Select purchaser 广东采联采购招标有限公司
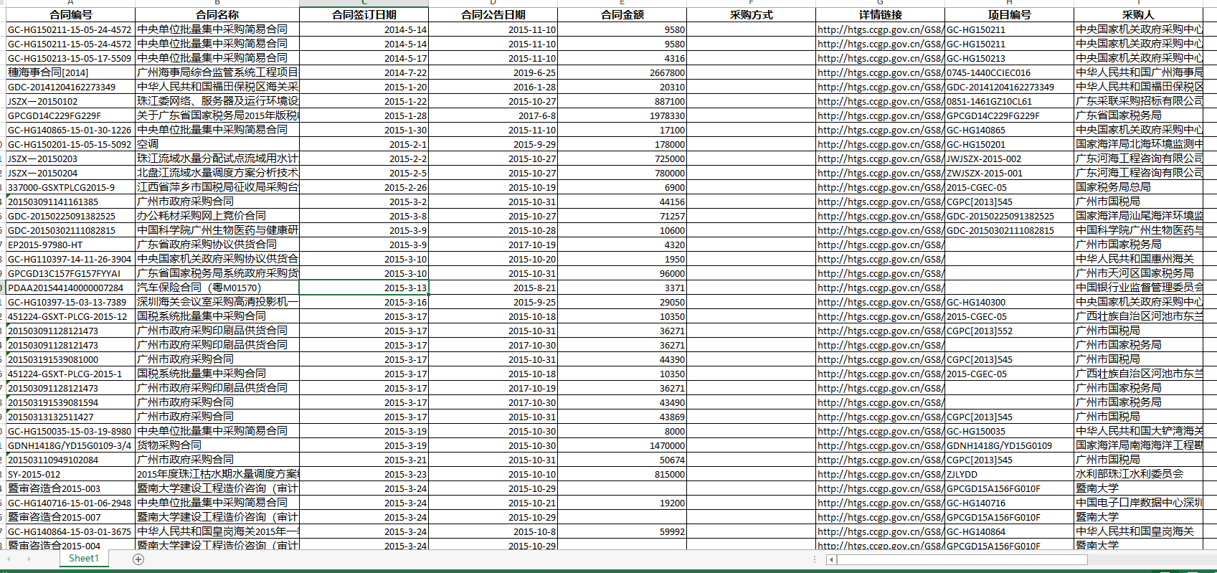The height and width of the screenshot is (573, 1217). pyautogui.click(x=1138, y=101)
